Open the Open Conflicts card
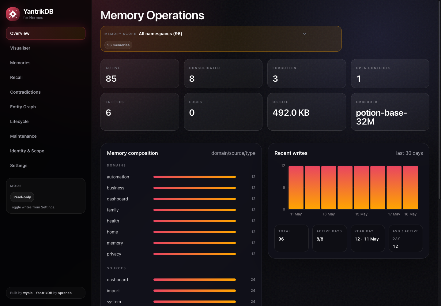Image resolution: width=441 pixels, height=306 pixels. point(390,74)
